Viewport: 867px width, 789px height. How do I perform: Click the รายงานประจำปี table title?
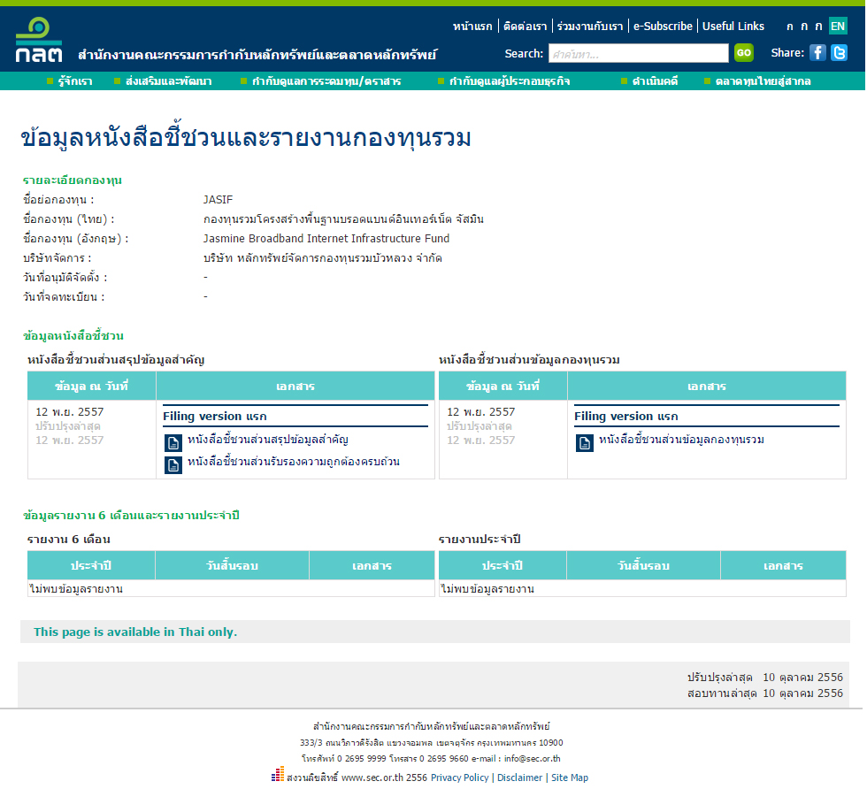click(x=480, y=539)
